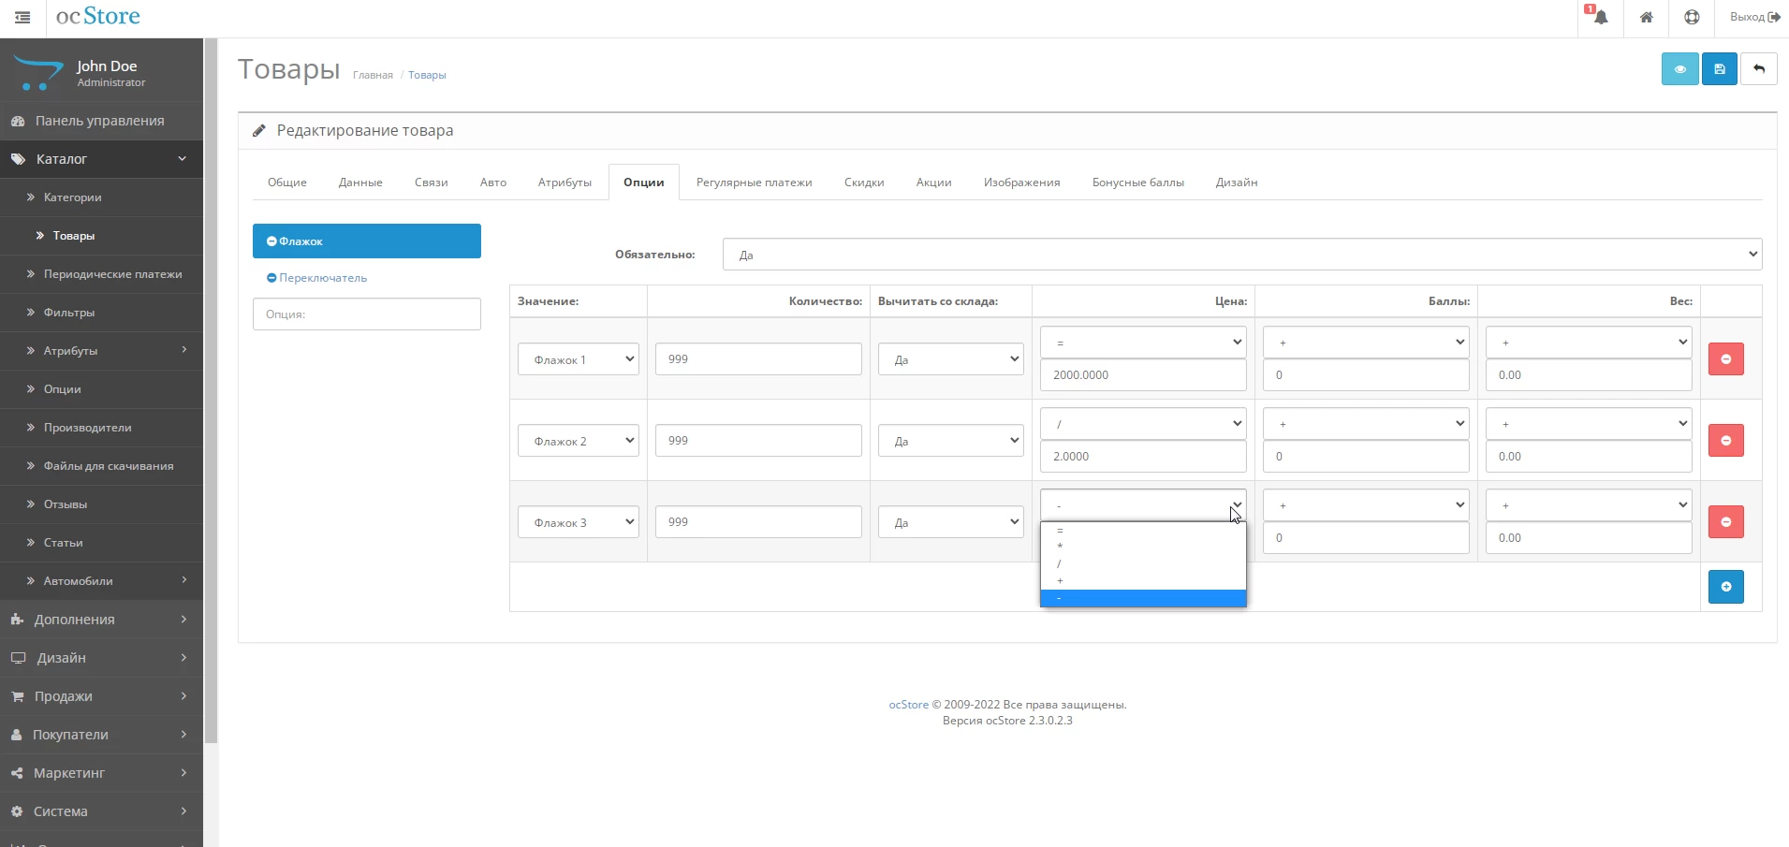The height and width of the screenshot is (847, 1789).
Task: Click the blue save floppy-disk button
Action: 1719,69
